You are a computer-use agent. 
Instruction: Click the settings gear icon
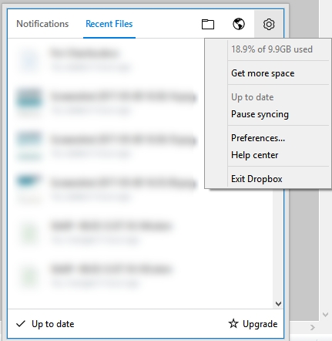[269, 24]
